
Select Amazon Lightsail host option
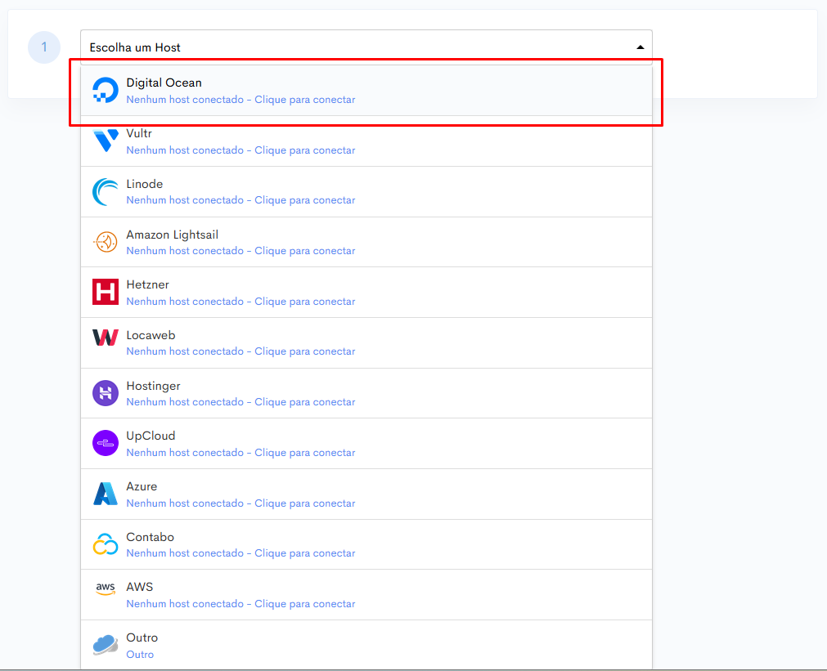point(366,242)
